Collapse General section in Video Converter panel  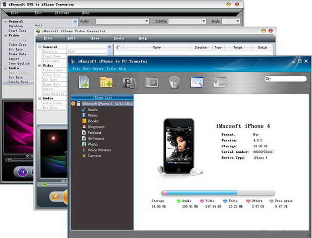point(39,47)
